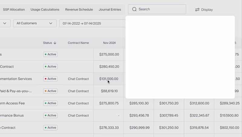The image size is (242, 137).
Task: Open the All Customers dropdown
Action: (x=35, y=23)
